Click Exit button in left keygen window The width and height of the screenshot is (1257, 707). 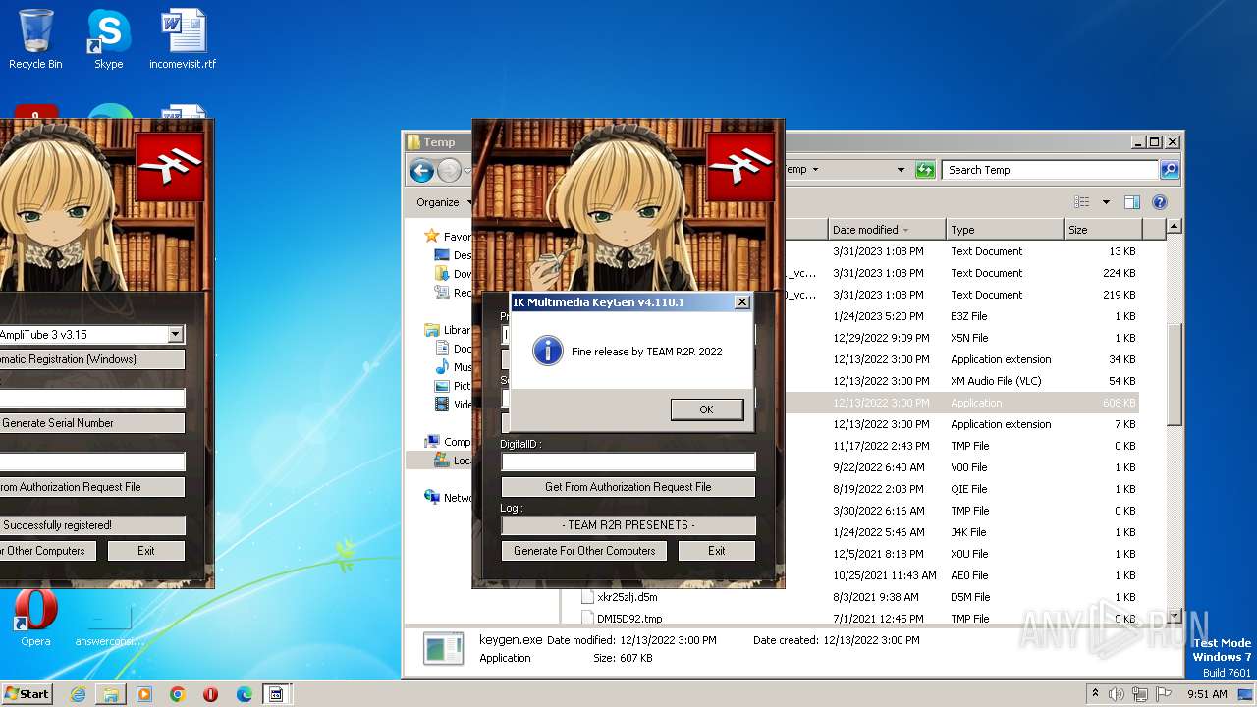tap(146, 551)
